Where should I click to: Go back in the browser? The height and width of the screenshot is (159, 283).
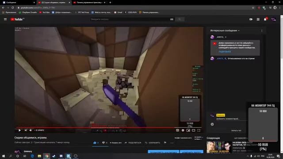point(3,8)
